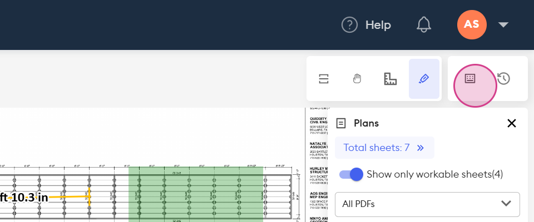Image resolution: width=534 pixels, height=222 pixels.
Task: Click the orange measurement line
Action: click(68, 197)
